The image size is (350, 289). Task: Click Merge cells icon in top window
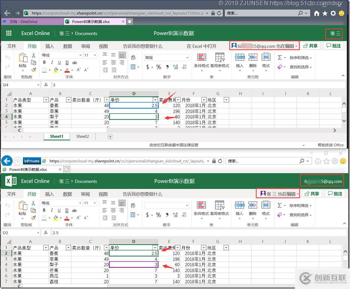tap(133, 67)
